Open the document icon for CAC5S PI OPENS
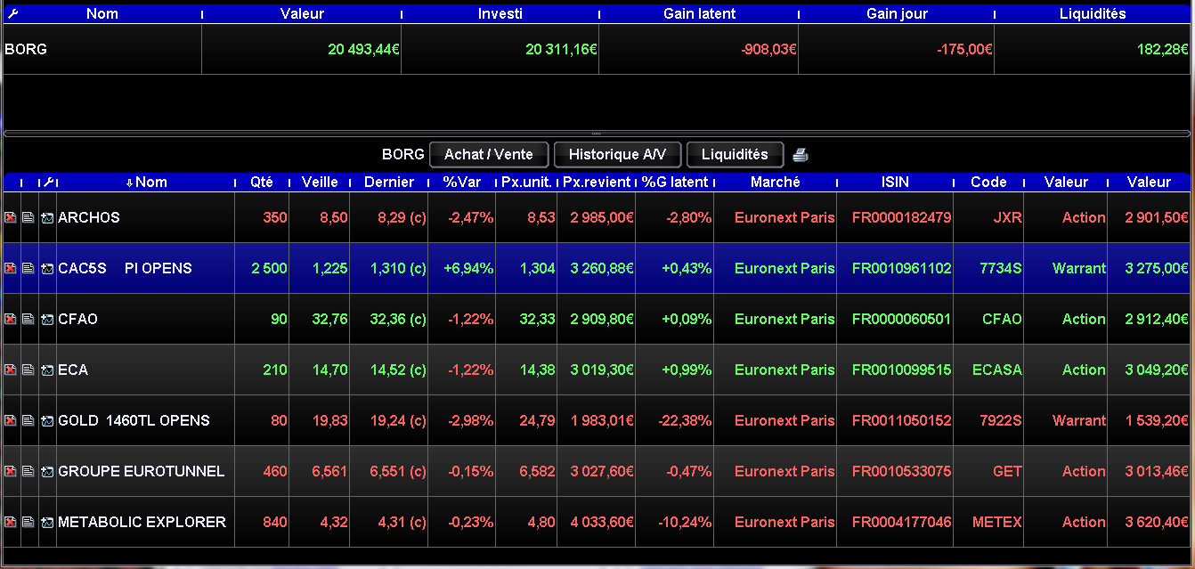This screenshot has height=569, width=1195. click(28, 268)
